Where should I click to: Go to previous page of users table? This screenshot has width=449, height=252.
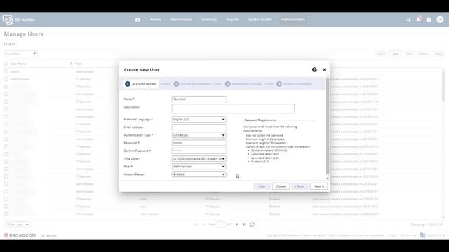click(x=204, y=225)
